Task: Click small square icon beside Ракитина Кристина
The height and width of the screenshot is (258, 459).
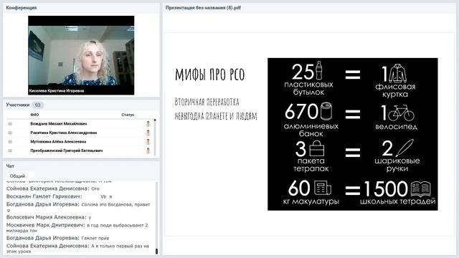Action: click(10, 133)
